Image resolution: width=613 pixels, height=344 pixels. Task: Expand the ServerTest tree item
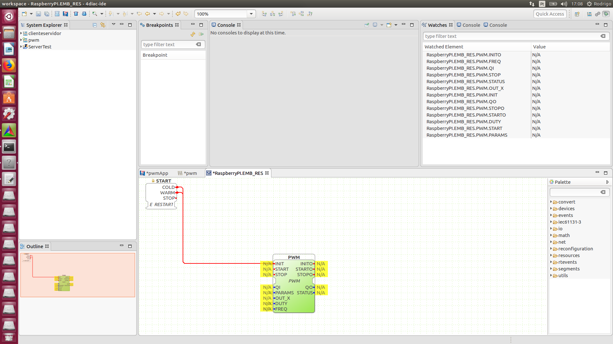21,47
